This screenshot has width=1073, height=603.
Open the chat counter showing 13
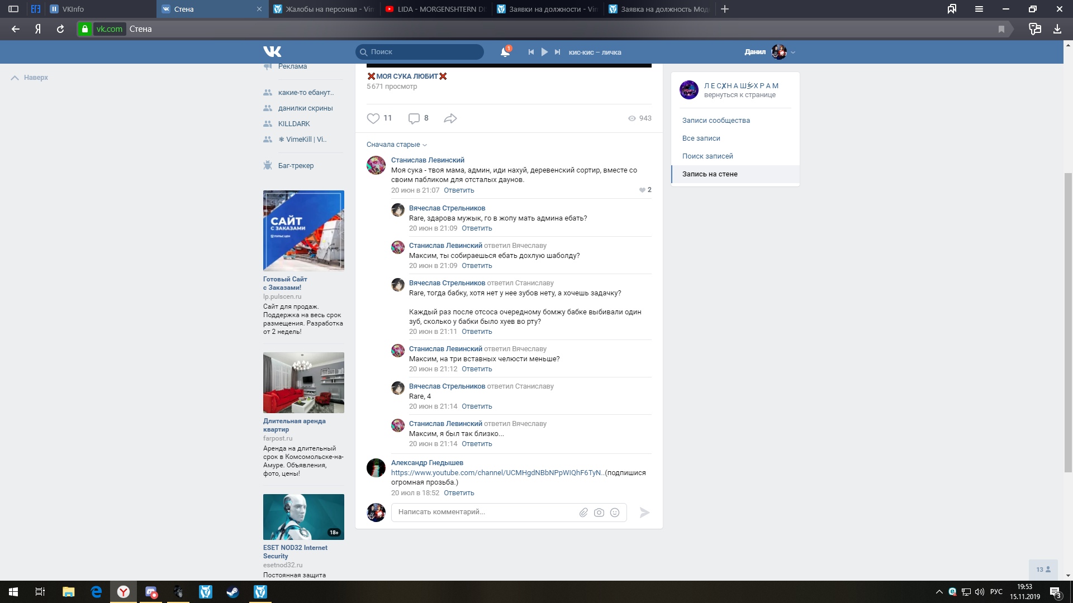point(1043,569)
